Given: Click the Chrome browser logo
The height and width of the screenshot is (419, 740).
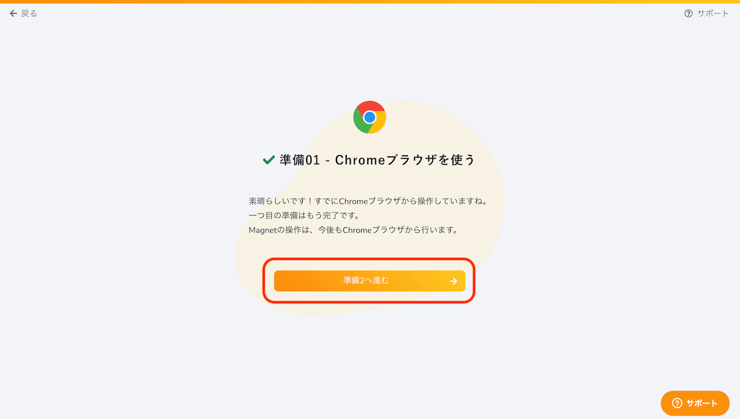Looking at the screenshot, I should click(369, 117).
